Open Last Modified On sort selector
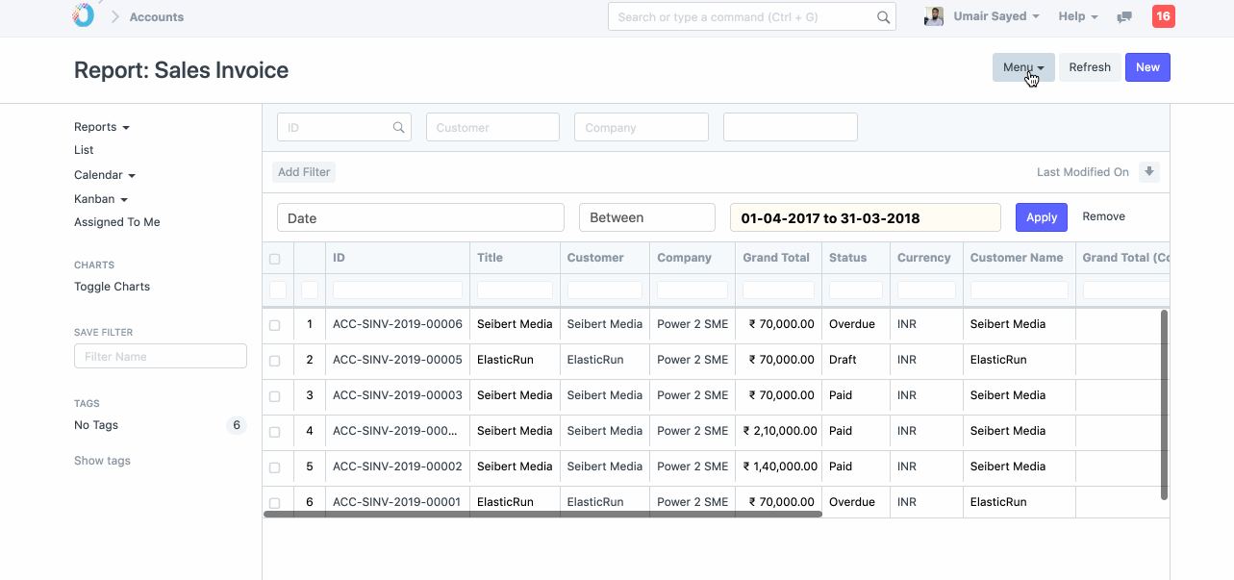1234x580 pixels. (1083, 172)
